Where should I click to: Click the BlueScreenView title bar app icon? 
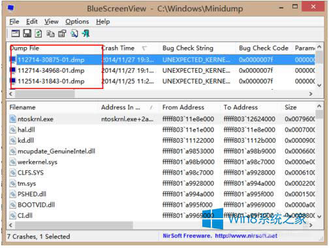(x=10, y=8)
